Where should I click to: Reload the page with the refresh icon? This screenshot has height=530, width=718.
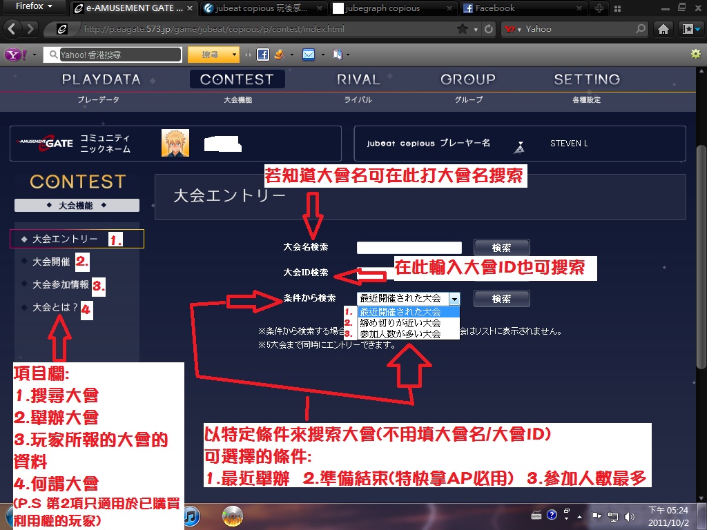click(x=489, y=29)
